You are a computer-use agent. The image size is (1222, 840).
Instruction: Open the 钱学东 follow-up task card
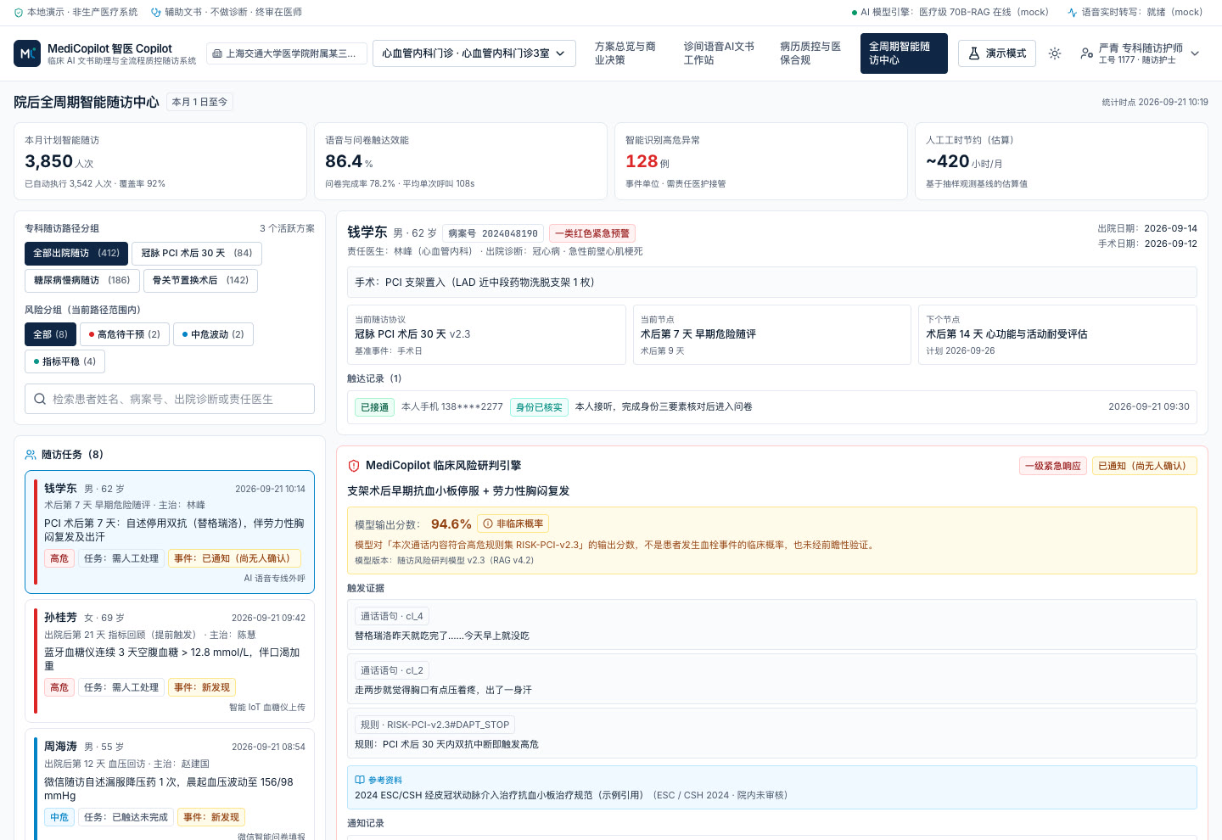point(170,532)
